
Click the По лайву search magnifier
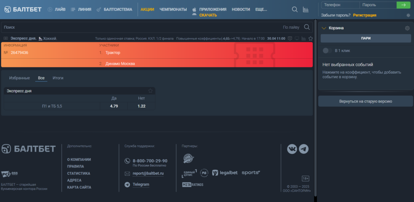tap(306, 27)
